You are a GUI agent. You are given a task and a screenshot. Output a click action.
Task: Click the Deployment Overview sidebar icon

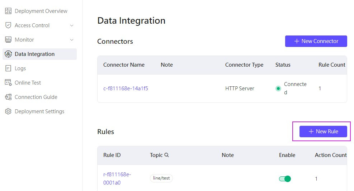[x=8, y=11]
